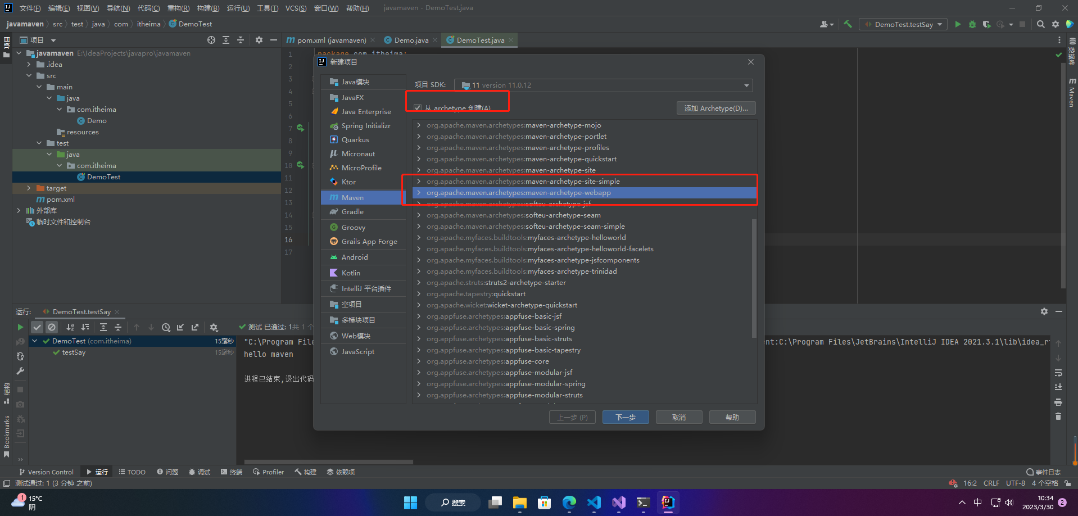The image size is (1078, 516).
Task: Switch to the Demo.java editor tab
Action: (x=411, y=40)
